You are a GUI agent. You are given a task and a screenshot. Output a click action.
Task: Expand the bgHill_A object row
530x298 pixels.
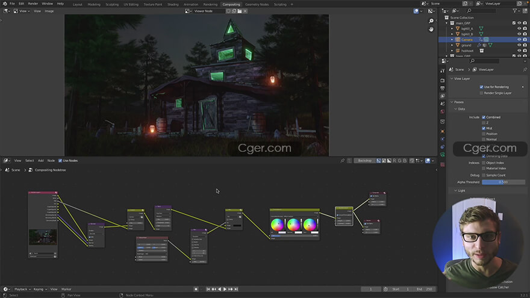452,28
